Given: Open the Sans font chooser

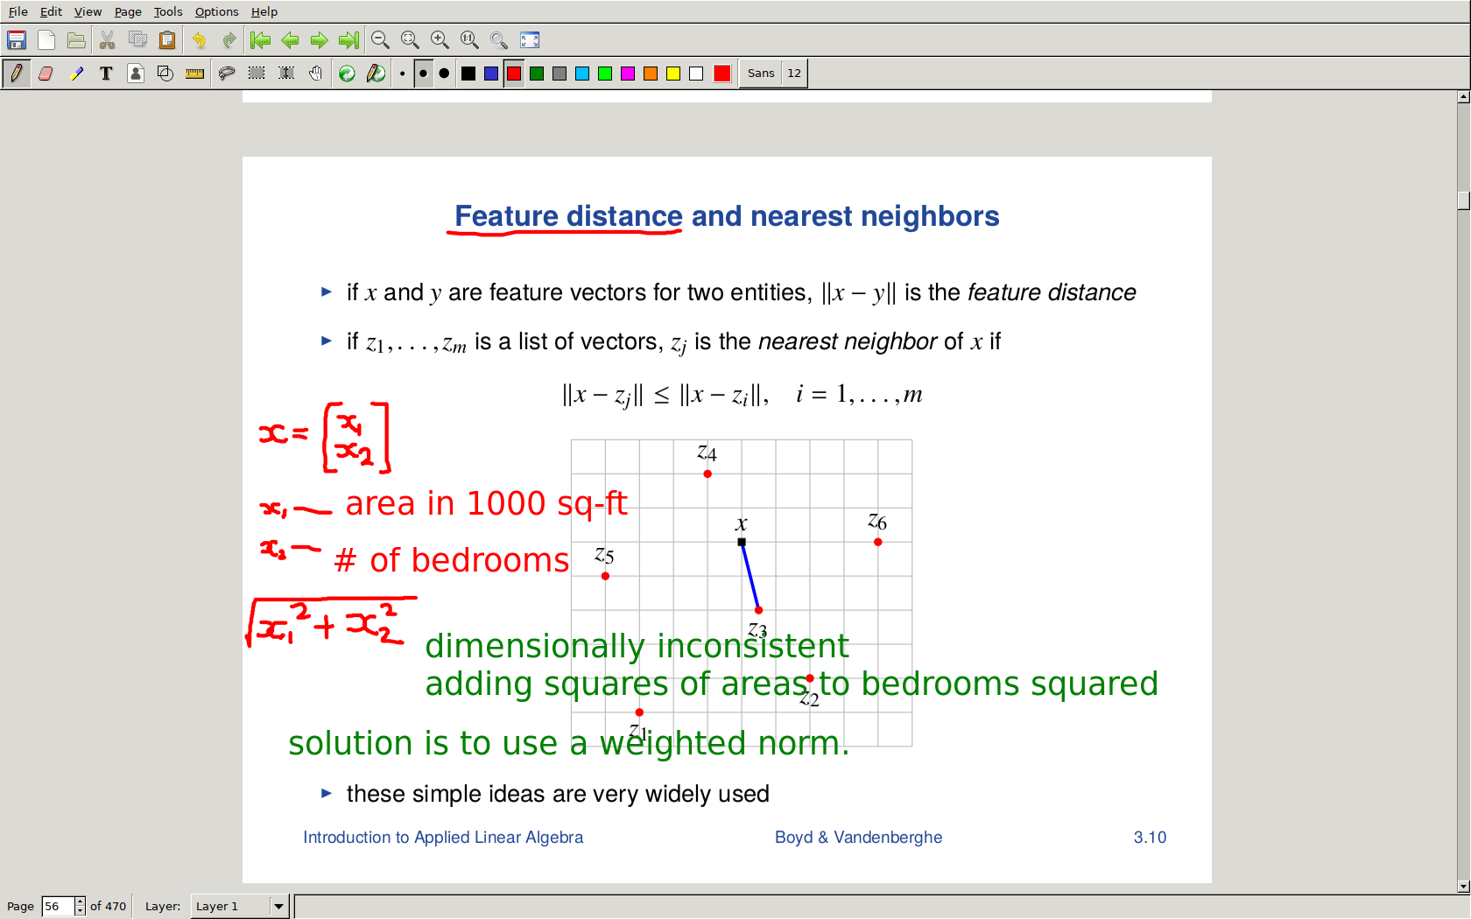Looking at the screenshot, I should [760, 74].
